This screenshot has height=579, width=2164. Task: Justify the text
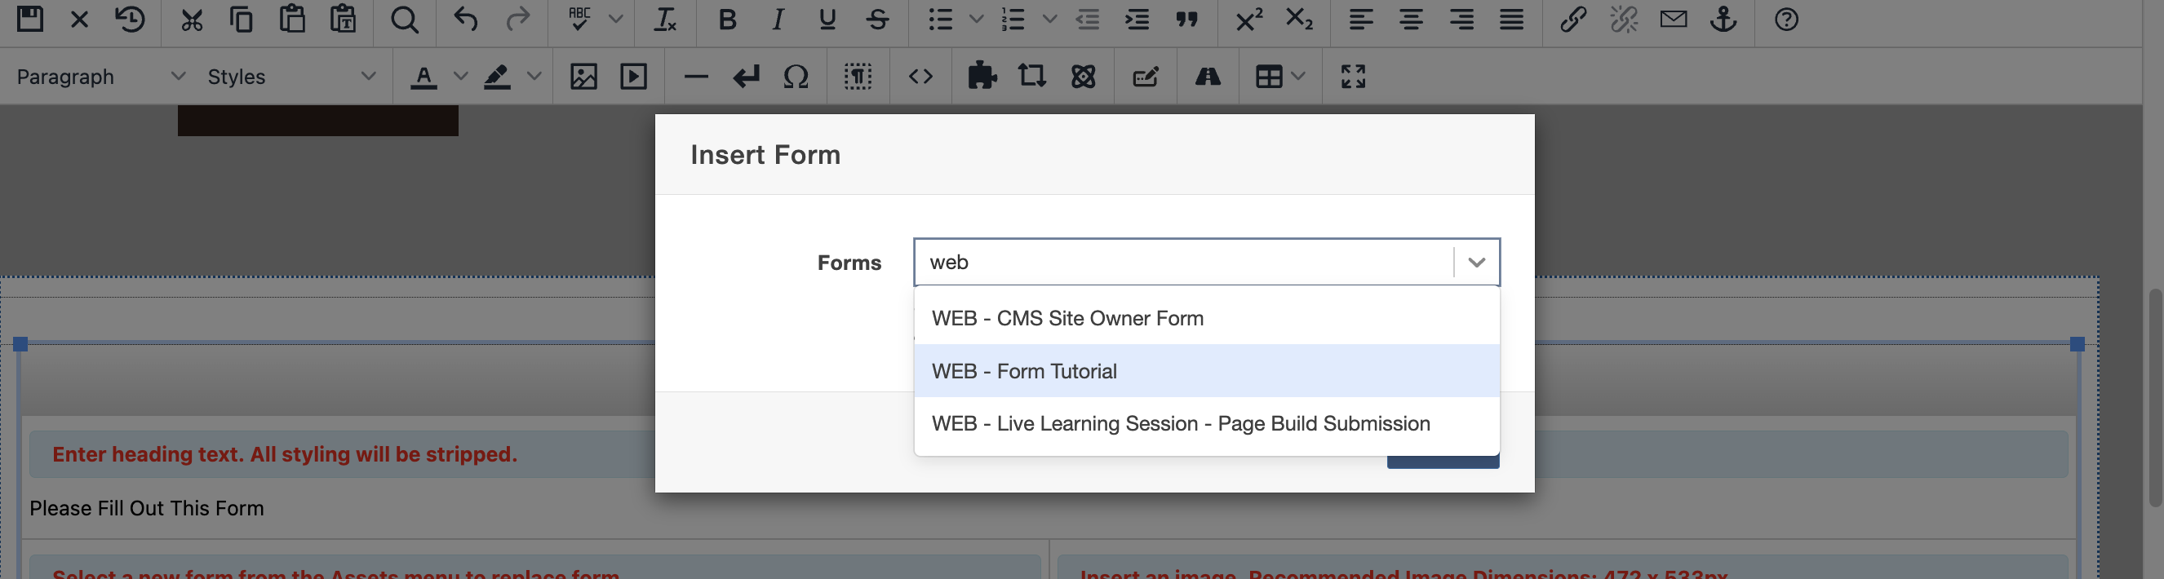click(1511, 20)
